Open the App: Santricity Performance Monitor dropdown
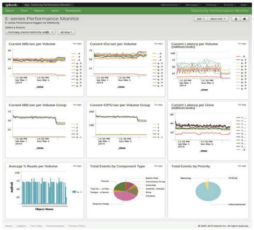 pos(49,5)
